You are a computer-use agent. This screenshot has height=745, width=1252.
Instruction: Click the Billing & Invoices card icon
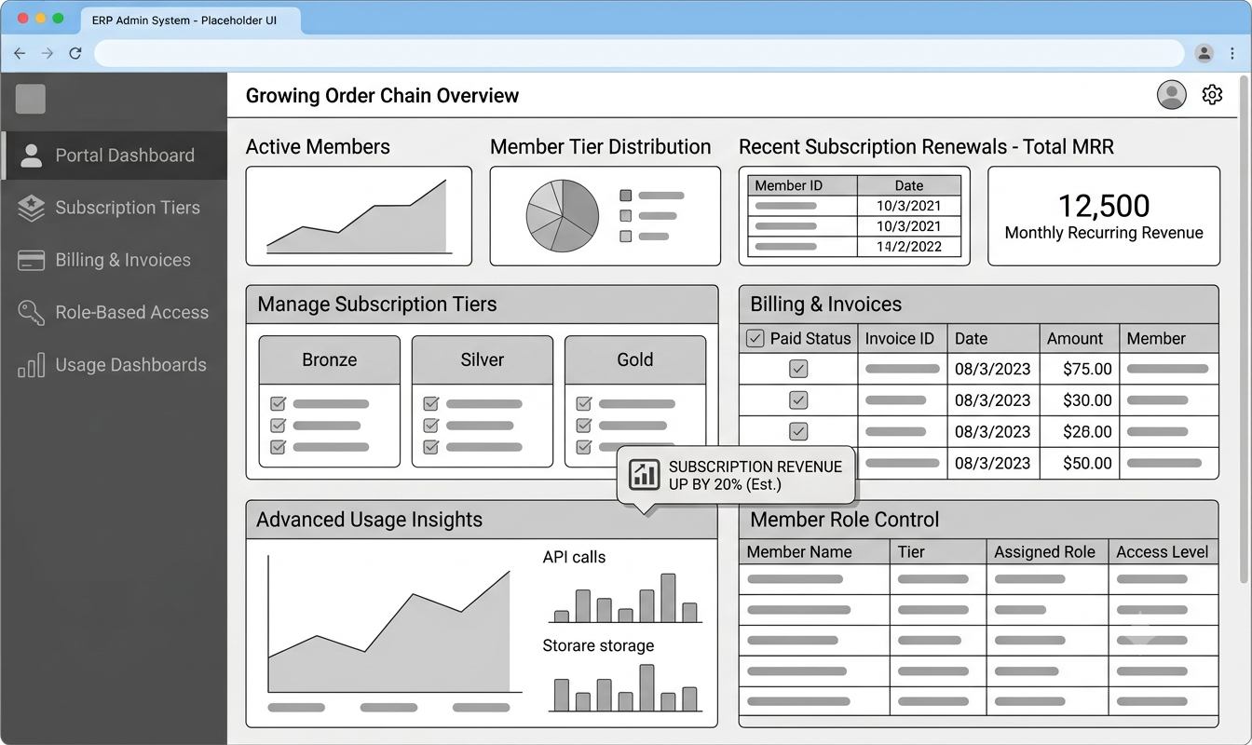tap(32, 260)
